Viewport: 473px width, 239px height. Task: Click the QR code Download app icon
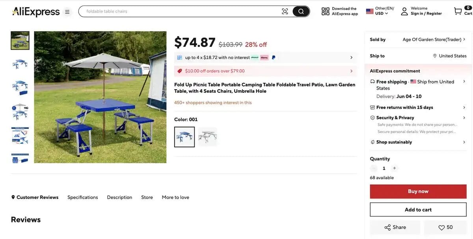(x=325, y=11)
